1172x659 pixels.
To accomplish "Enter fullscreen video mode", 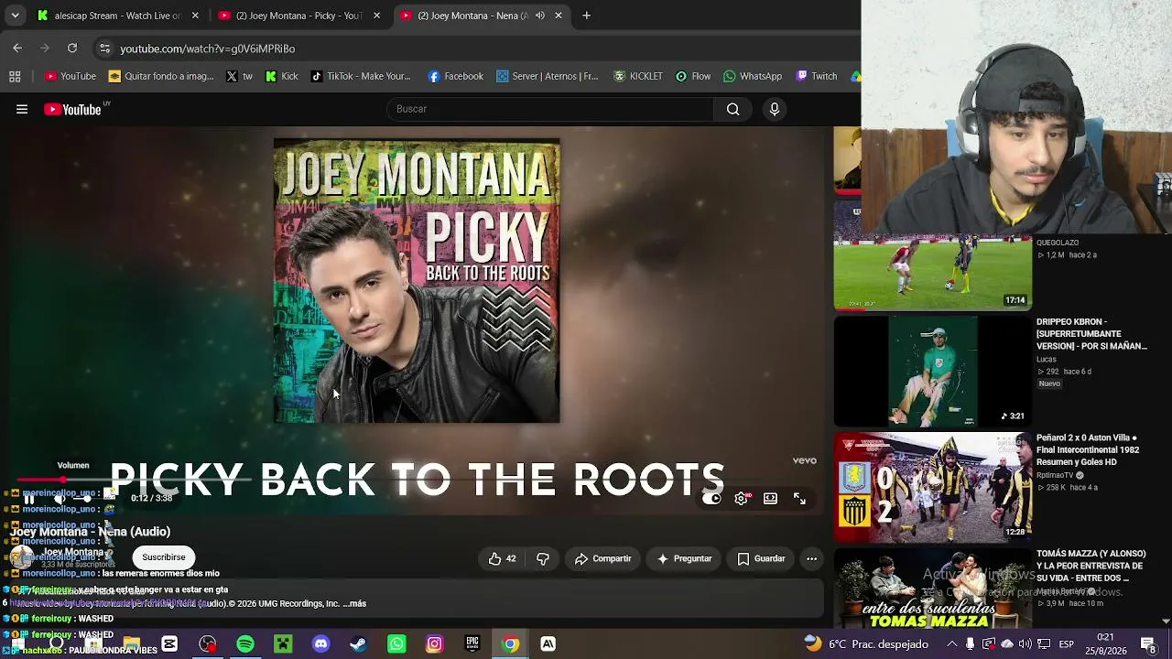I will [x=799, y=499].
